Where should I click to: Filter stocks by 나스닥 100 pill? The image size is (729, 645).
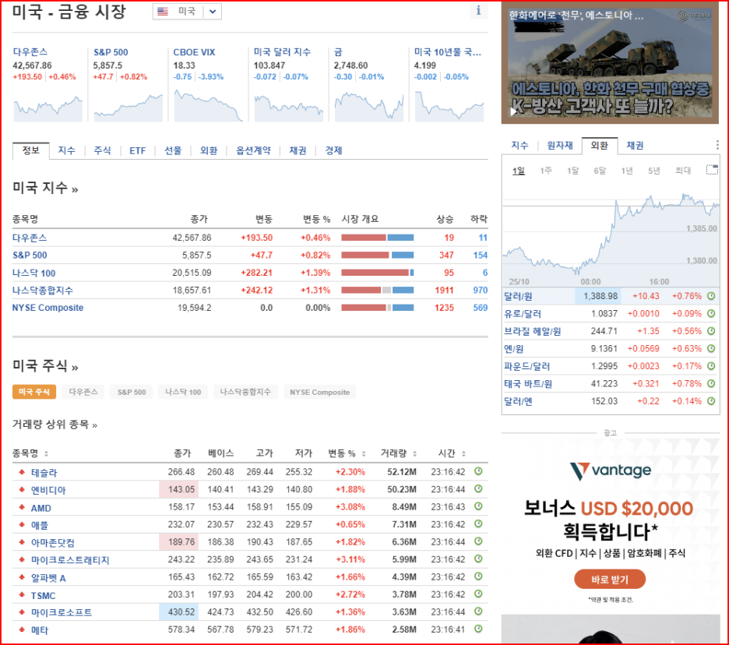pyautogui.click(x=183, y=392)
